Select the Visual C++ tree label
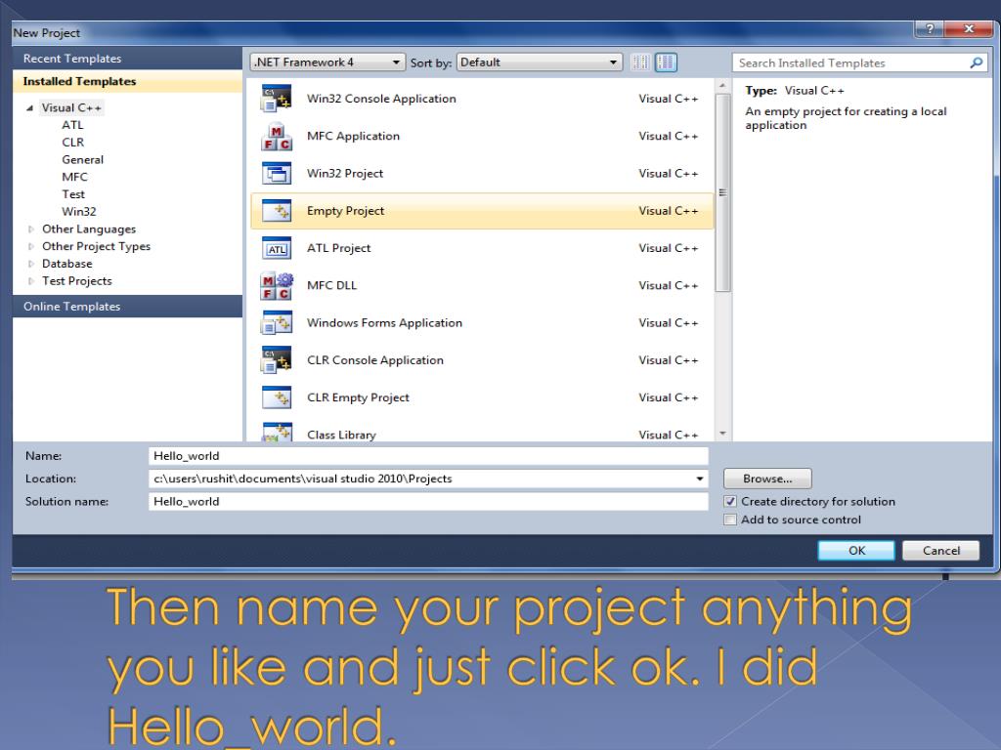The image size is (1001, 750). click(x=71, y=107)
